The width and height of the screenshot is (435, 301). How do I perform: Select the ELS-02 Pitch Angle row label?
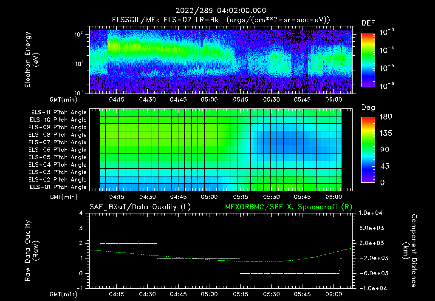coord(57,180)
